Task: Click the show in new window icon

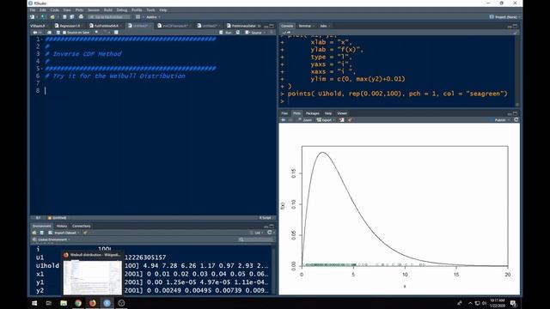Action: pos(50,33)
